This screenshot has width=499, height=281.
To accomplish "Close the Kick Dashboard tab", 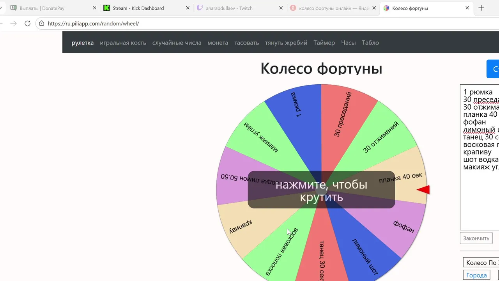I will click(x=188, y=8).
